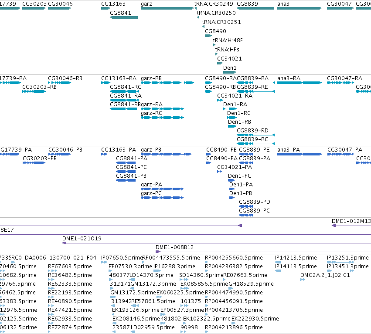This screenshot has width=371, height=334.
Task: Click the CG8490 gene label
Action: [215, 31]
